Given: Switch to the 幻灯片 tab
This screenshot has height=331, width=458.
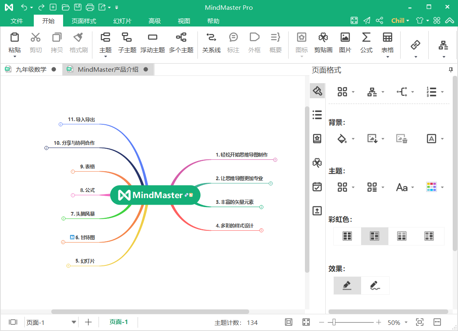Looking at the screenshot, I should [x=123, y=21].
